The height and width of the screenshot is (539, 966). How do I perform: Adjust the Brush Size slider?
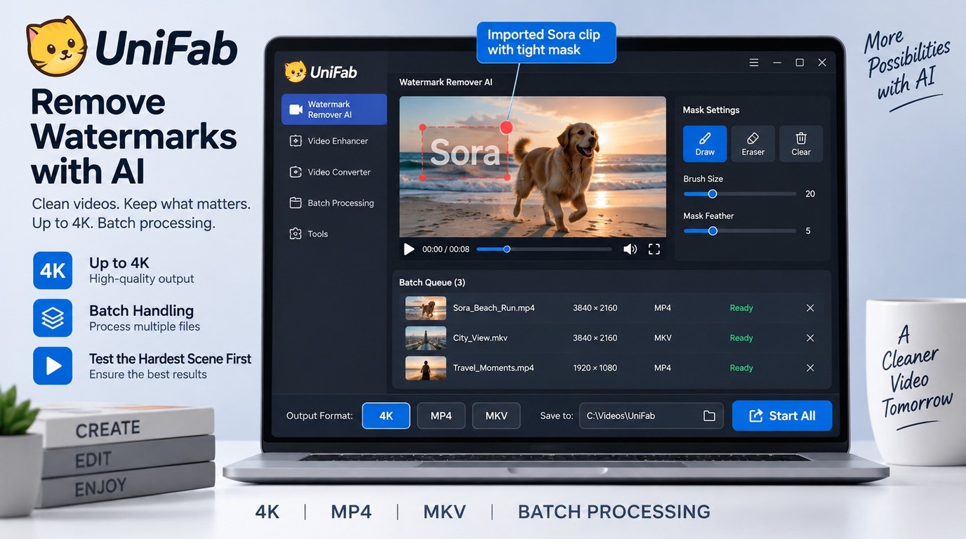coord(740,194)
